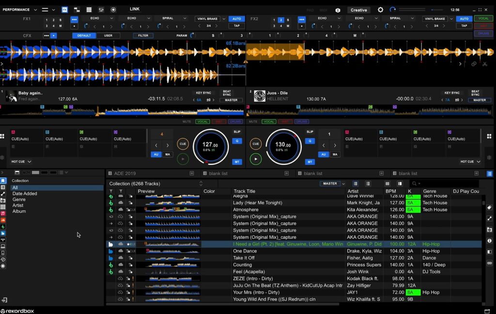Open the PERFORMANCE mode dropdown
Image resolution: width=496 pixels, height=314 pixels.
click(x=19, y=10)
